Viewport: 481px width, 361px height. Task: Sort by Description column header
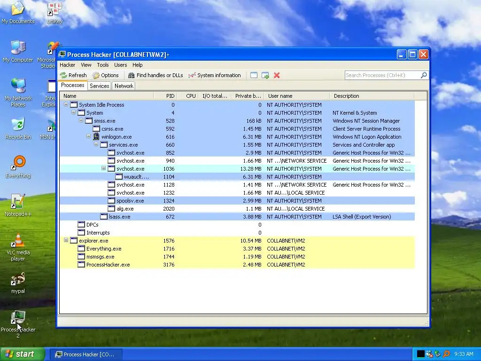click(x=372, y=96)
